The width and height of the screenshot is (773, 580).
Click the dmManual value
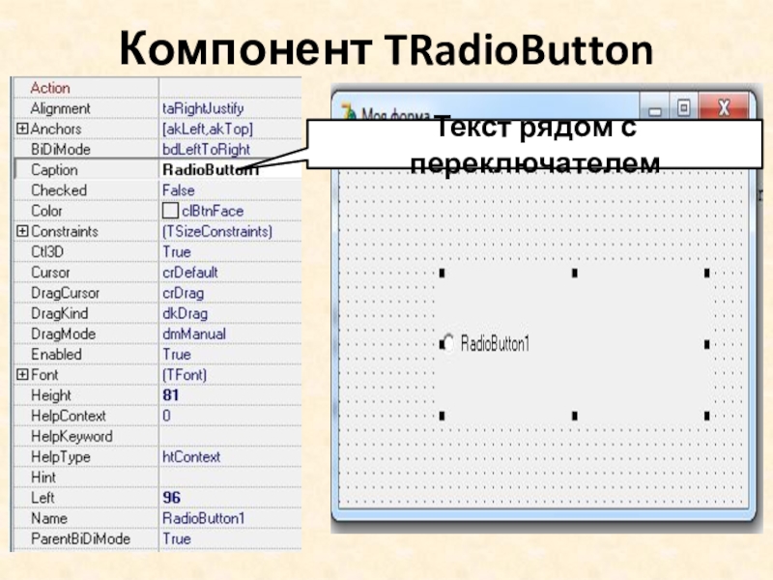click(194, 333)
